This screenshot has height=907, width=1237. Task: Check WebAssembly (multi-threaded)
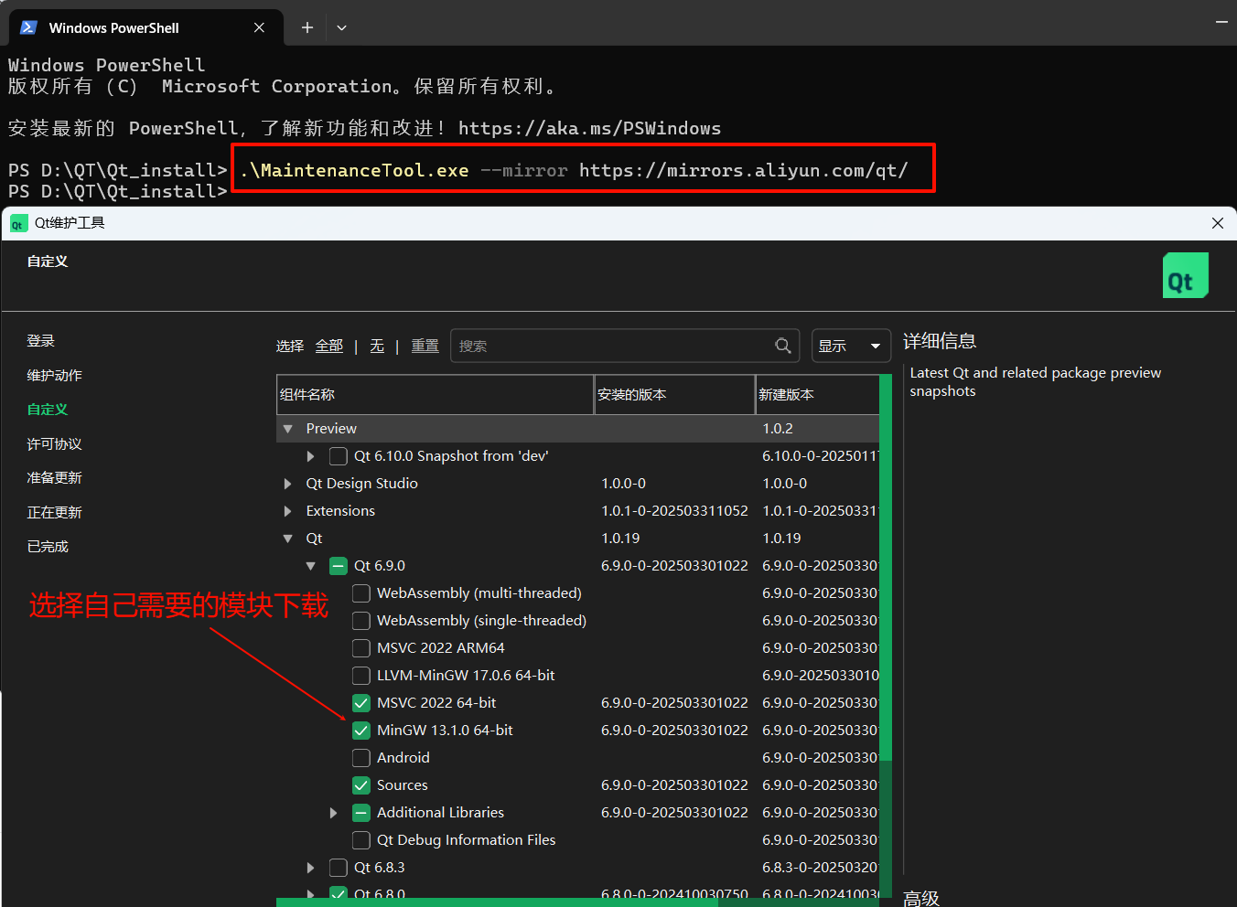[361, 593]
